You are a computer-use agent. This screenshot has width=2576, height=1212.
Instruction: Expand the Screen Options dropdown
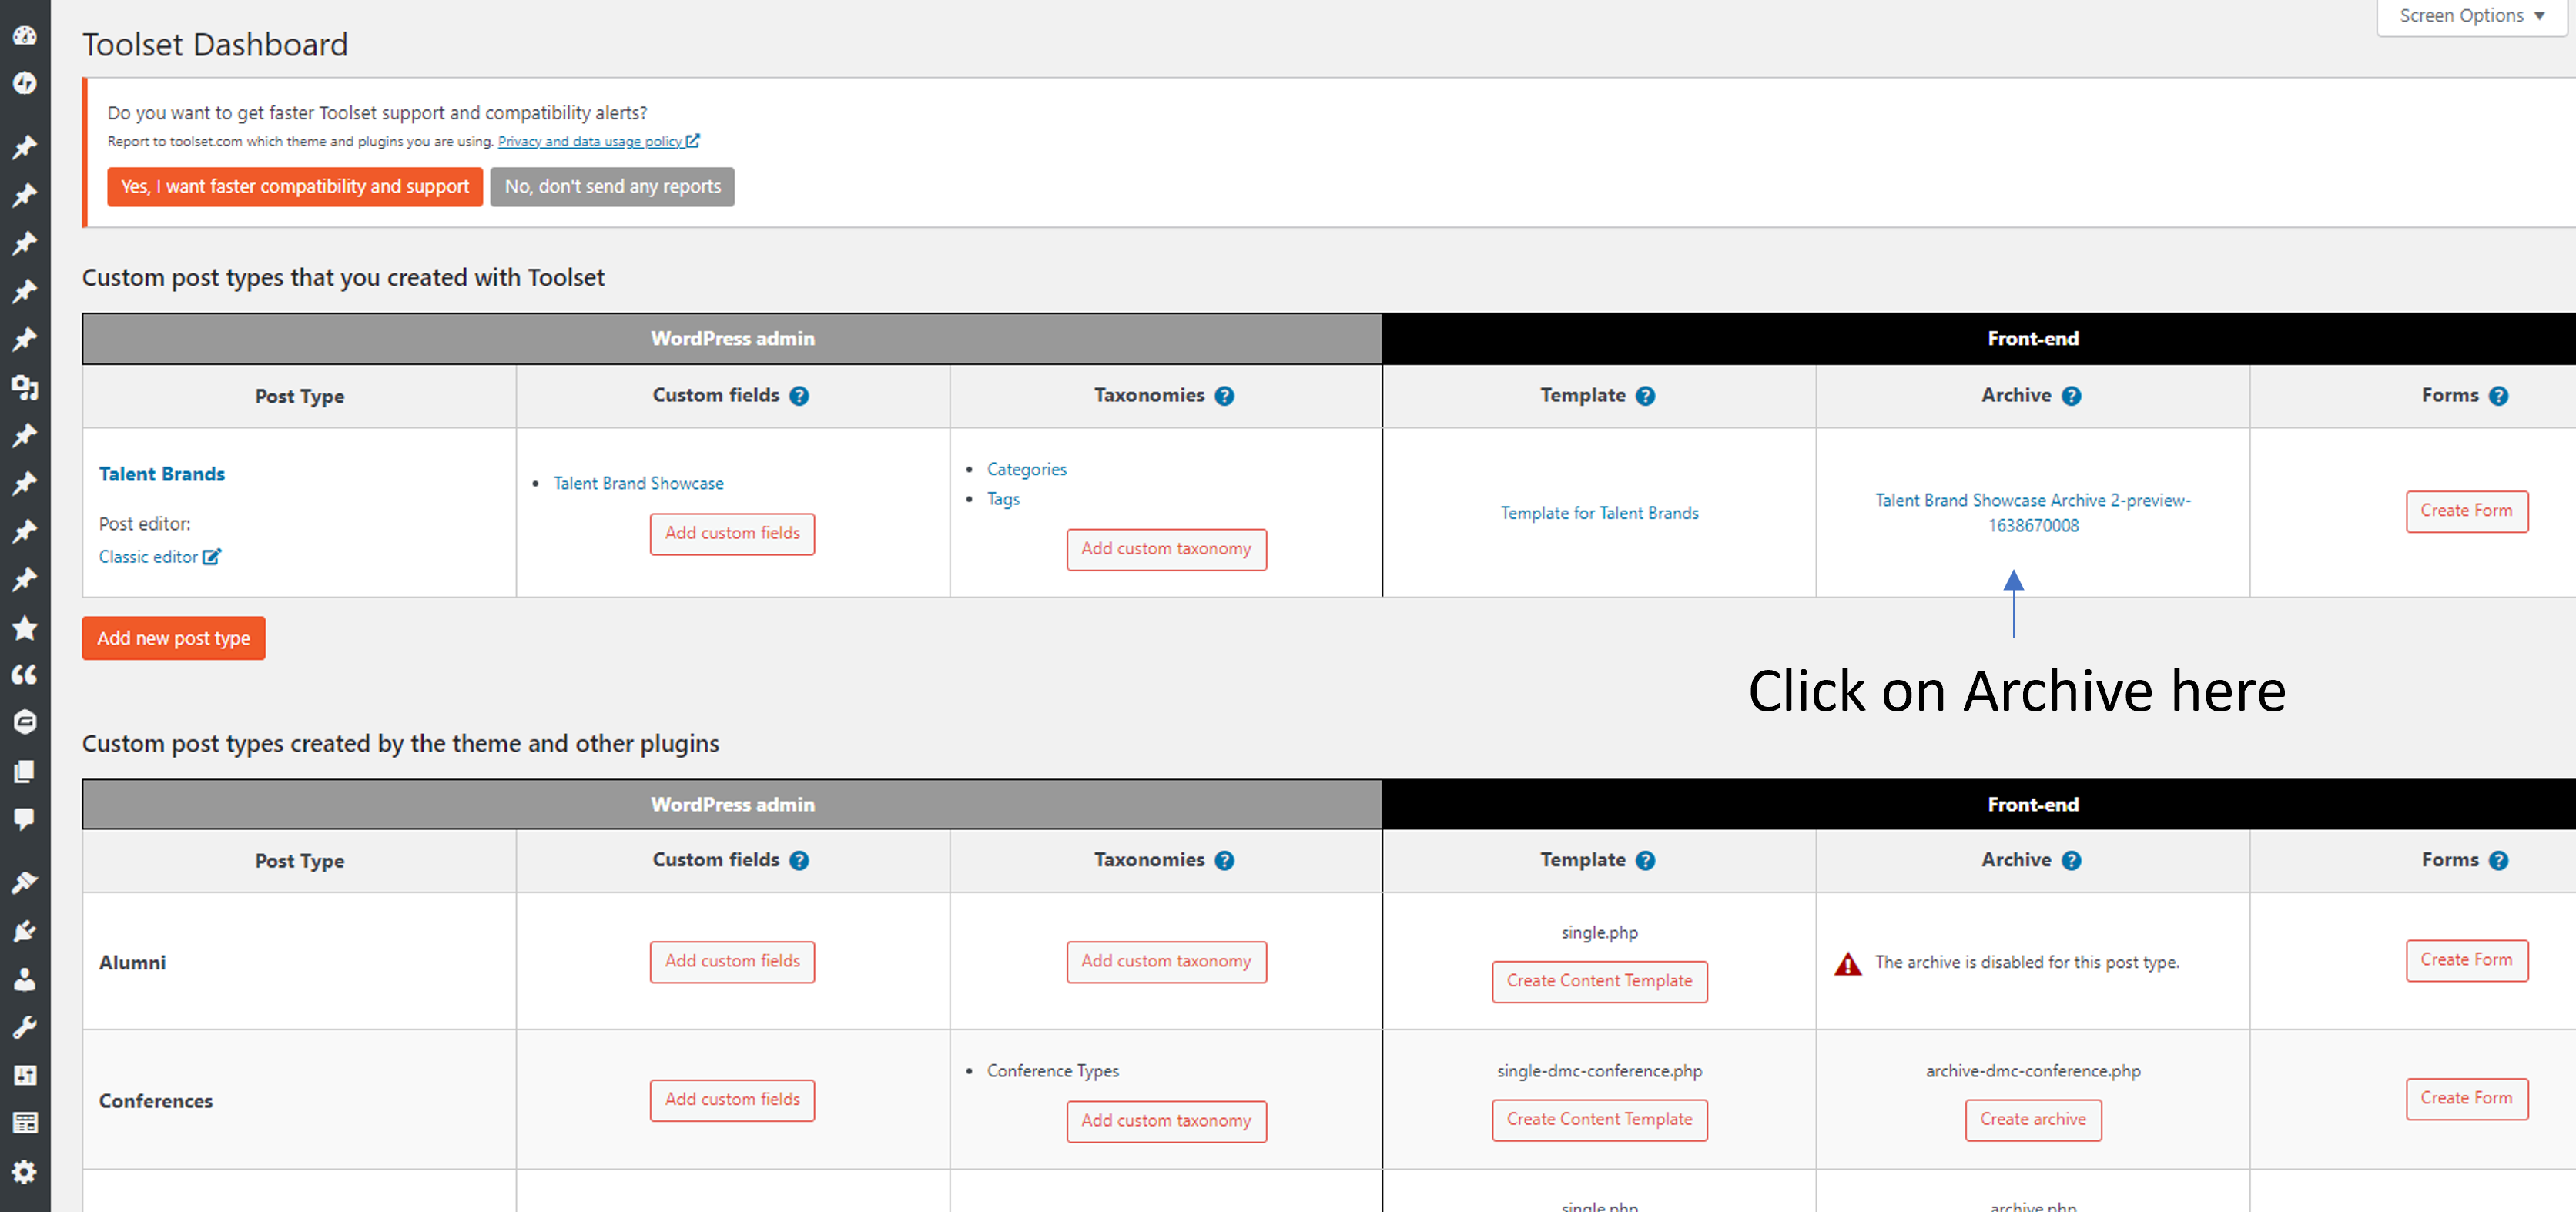coord(2471,17)
